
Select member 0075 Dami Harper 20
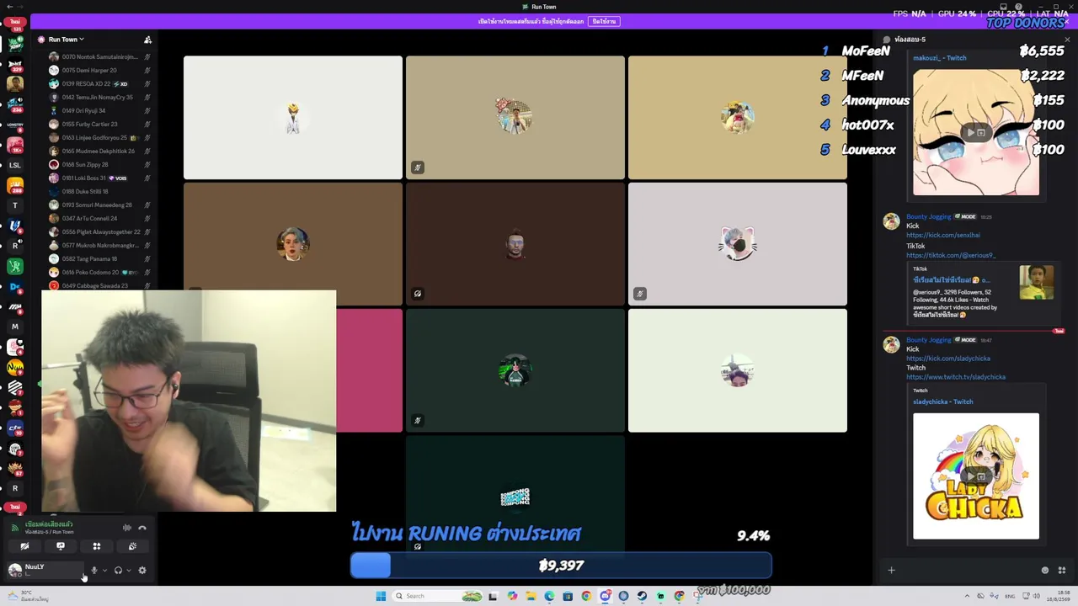coord(99,70)
